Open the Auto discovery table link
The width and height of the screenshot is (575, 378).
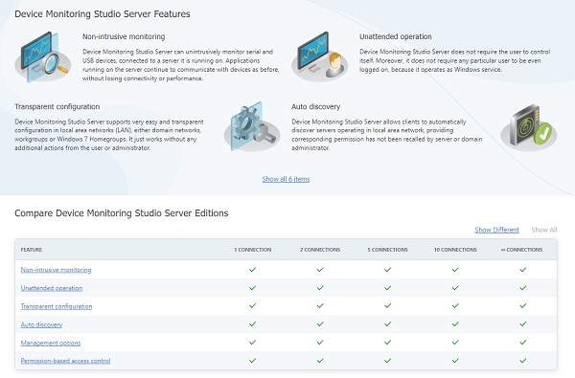tap(41, 324)
